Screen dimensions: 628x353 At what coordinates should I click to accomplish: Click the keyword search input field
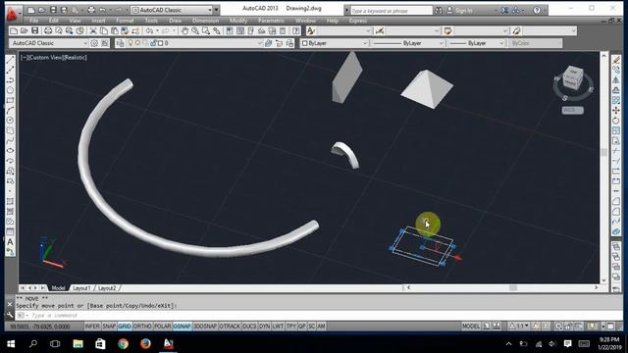[x=392, y=11]
